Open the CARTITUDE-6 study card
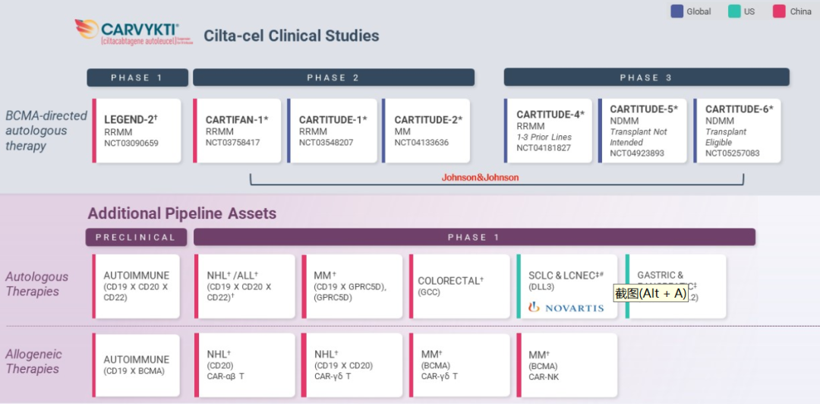 [739, 131]
